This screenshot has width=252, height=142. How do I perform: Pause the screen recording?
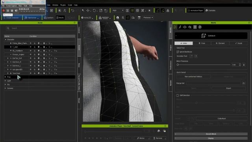point(8,11)
